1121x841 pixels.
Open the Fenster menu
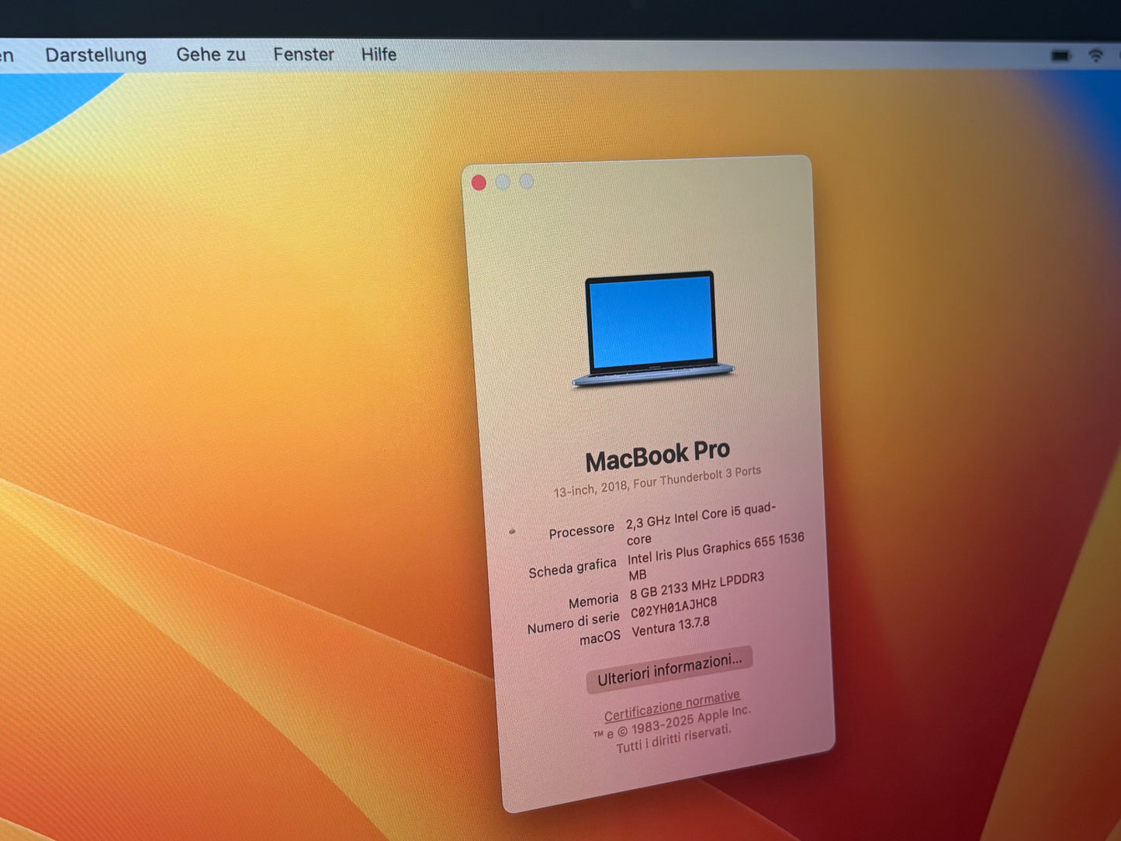tap(303, 54)
